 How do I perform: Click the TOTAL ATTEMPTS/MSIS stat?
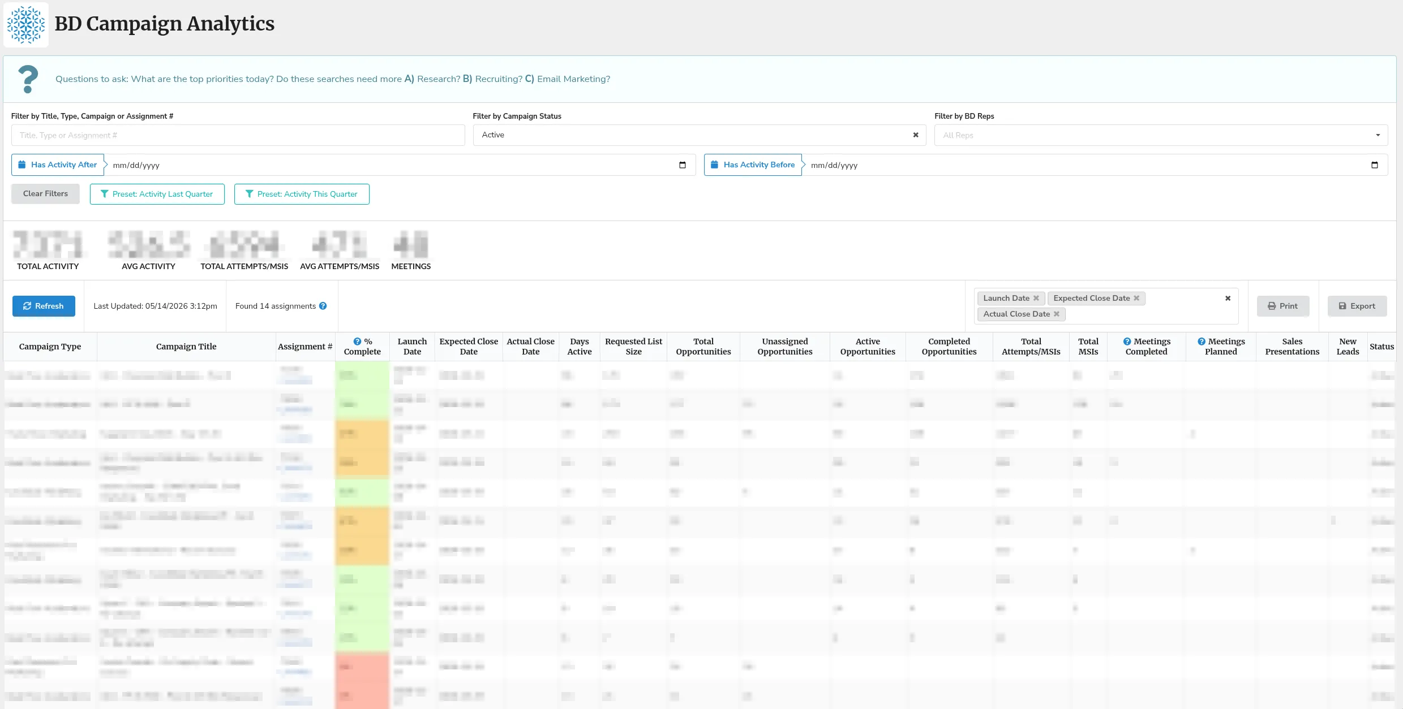(244, 250)
